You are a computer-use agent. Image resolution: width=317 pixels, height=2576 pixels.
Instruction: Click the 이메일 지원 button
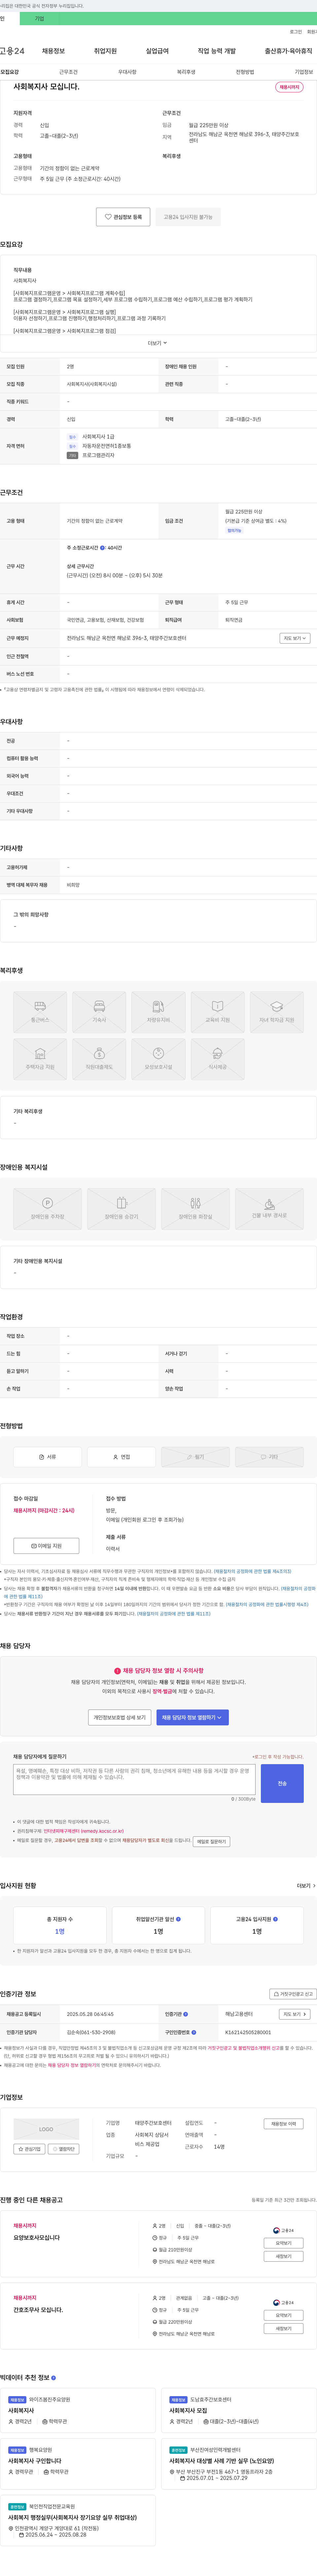coord(47,1546)
